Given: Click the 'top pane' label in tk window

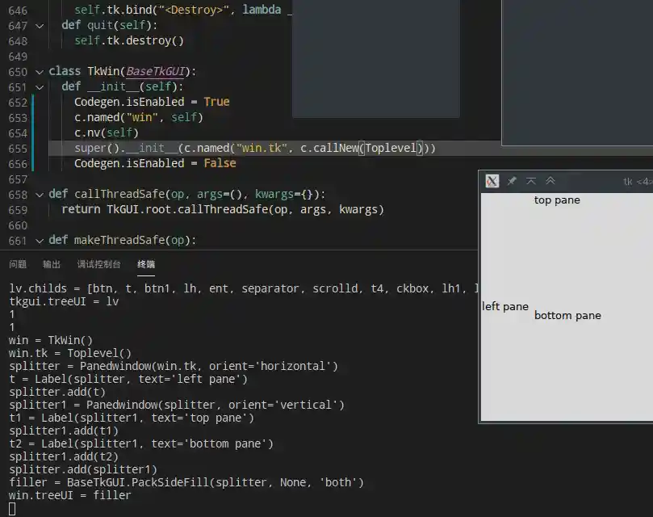Looking at the screenshot, I should [557, 200].
